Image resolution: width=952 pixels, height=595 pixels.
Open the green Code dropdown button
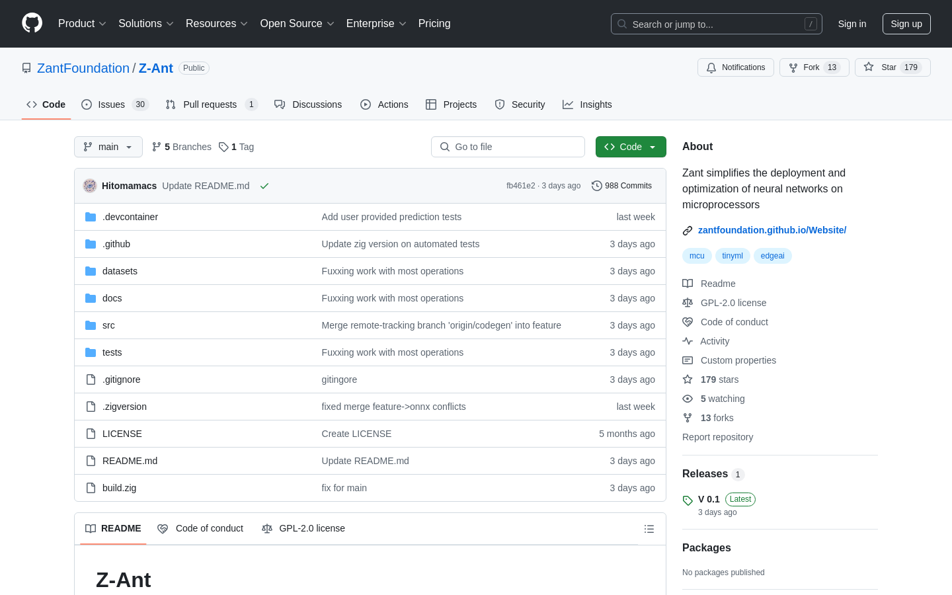click(631, 147)
